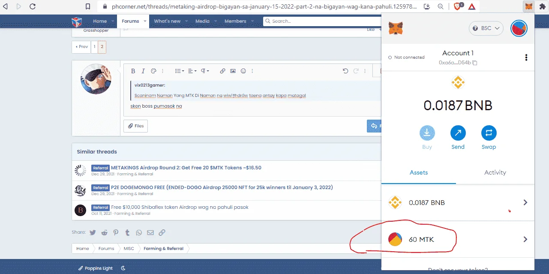
Task: Click the MISC breadcrumb
Action: 129,249
